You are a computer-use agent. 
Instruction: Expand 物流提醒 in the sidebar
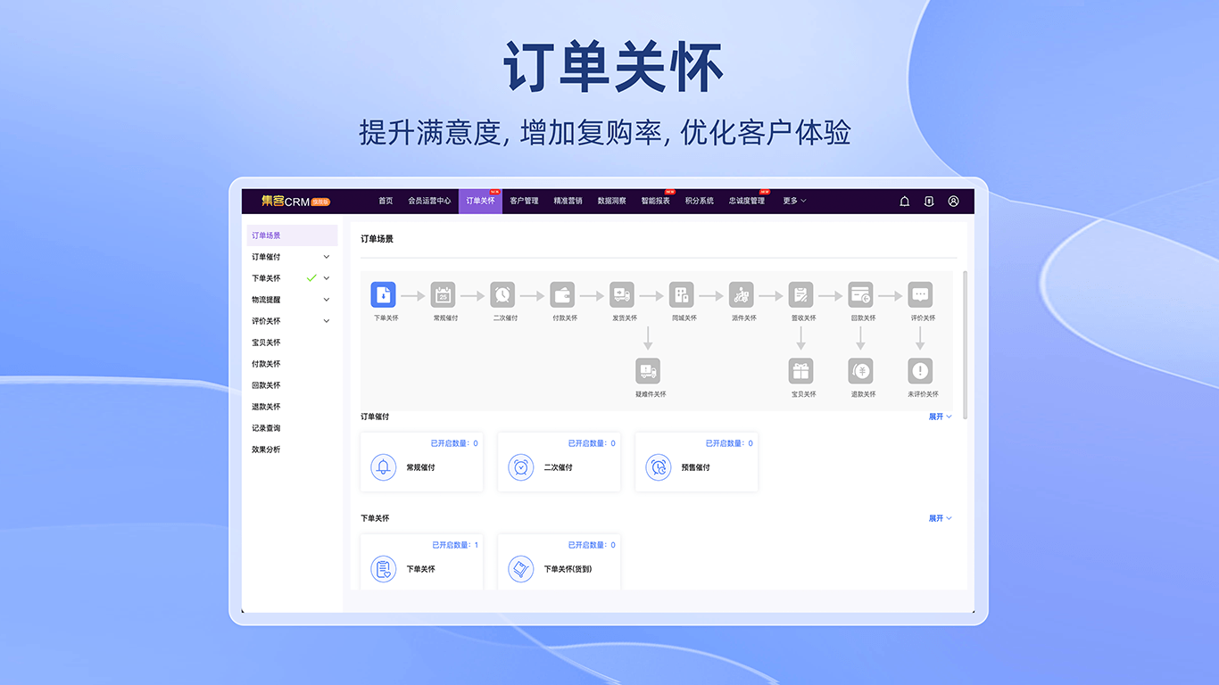(327, 300)
